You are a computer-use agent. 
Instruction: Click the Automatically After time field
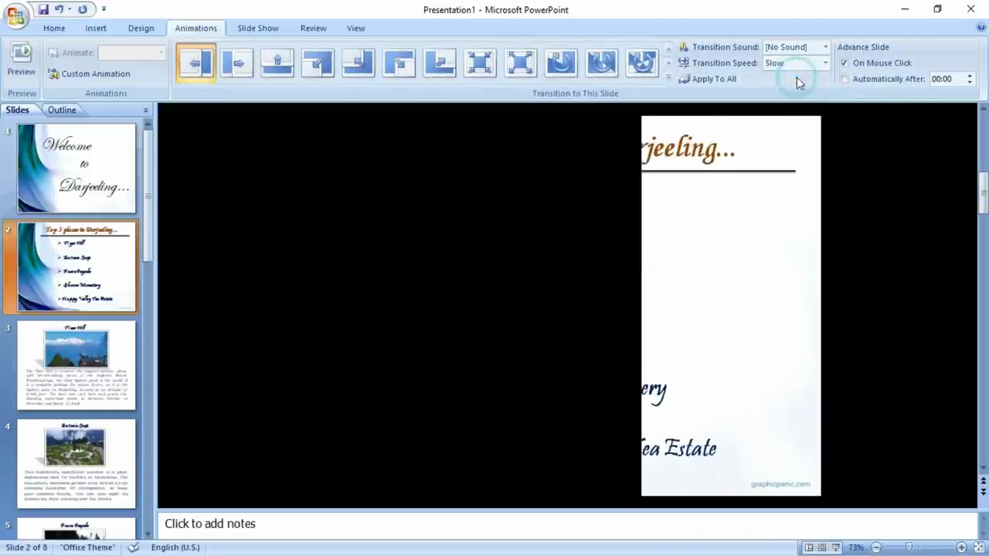click(x=947, y=79)
